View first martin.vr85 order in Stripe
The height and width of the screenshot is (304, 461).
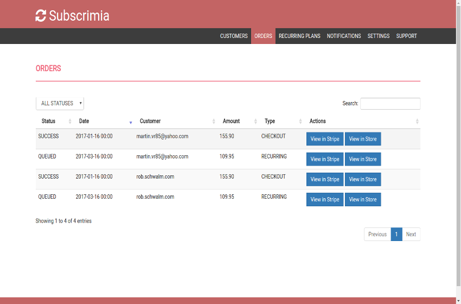325,139
